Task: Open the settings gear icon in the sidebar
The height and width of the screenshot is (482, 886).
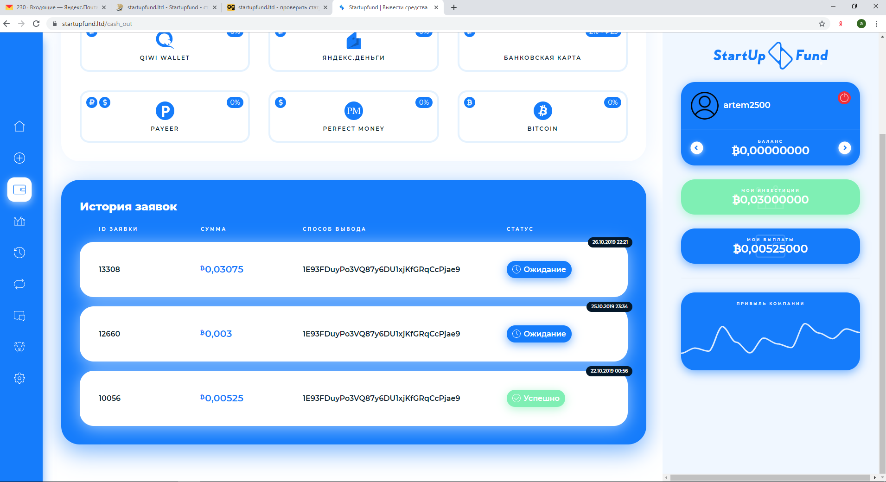Action: (19, 378)
